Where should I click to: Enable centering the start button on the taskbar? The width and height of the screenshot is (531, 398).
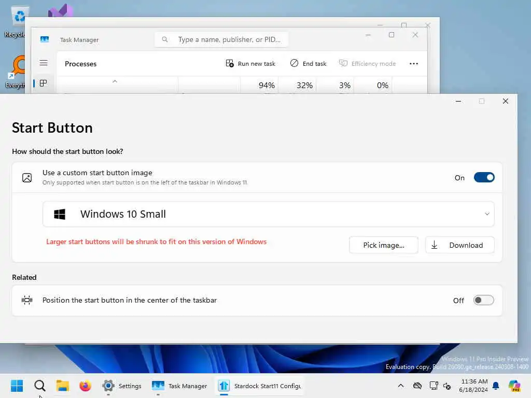(x=484, y=300)
